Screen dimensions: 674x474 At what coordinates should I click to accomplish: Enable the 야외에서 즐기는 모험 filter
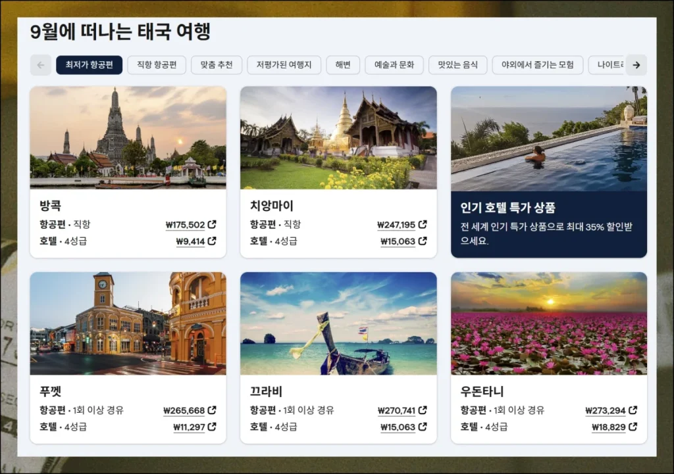coord(537,65)
